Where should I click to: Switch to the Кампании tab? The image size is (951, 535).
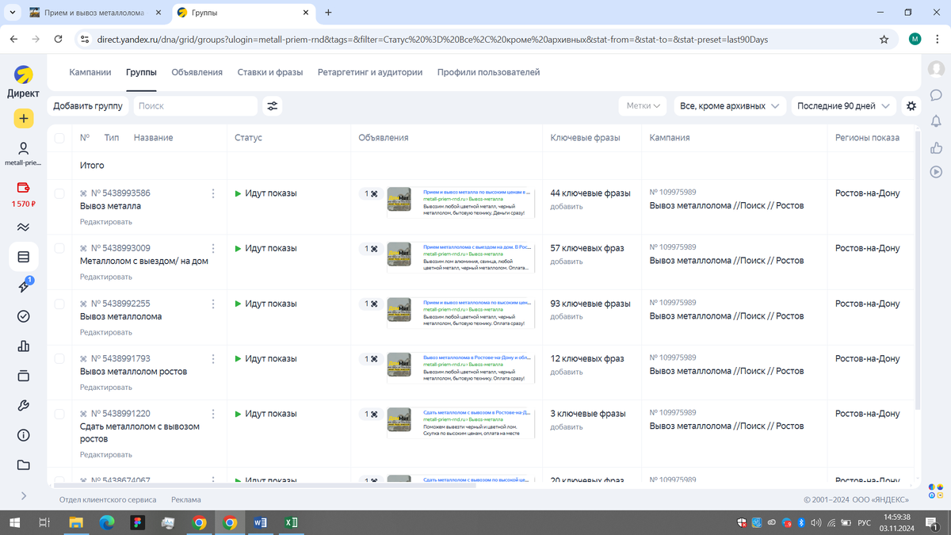point(90,72)
